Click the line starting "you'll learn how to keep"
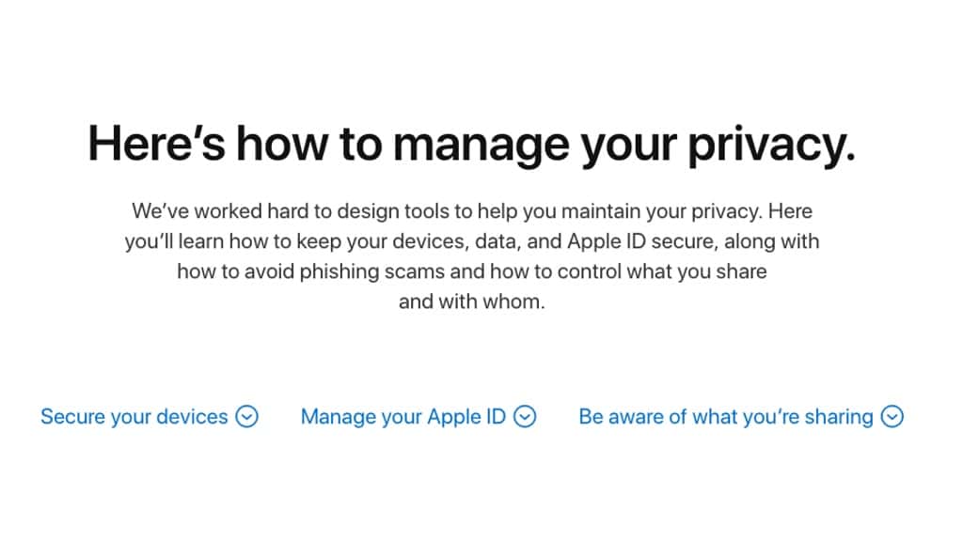 (471, 241)
